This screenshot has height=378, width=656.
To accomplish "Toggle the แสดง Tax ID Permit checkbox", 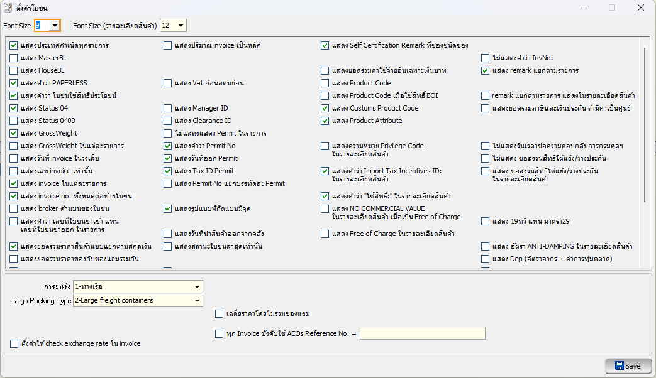I will pyautogui.click(x=168, y=171).
